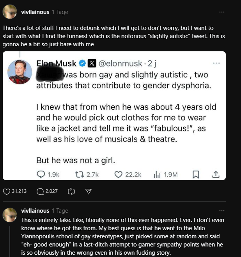Click the reply bubble in embedded tweet
The image size is (241, 257).
click(41, 175)
